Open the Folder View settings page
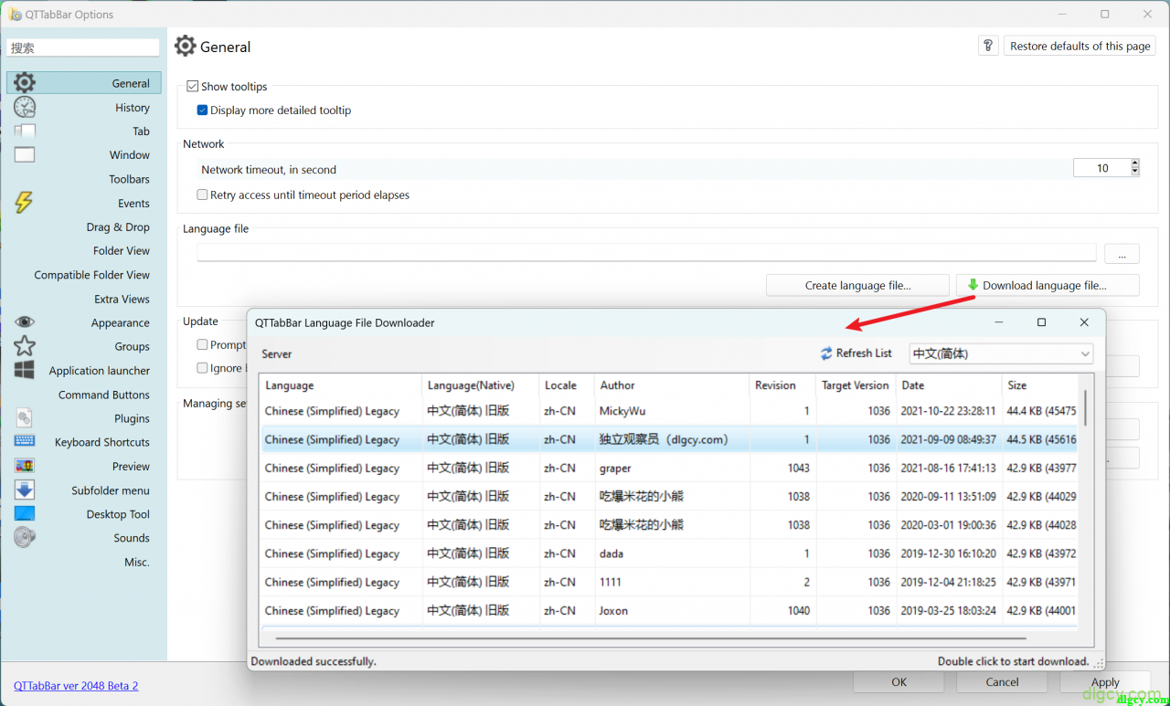Image resolution: width=1170 pixels, height=706 pixels. (x=121, y=251)
